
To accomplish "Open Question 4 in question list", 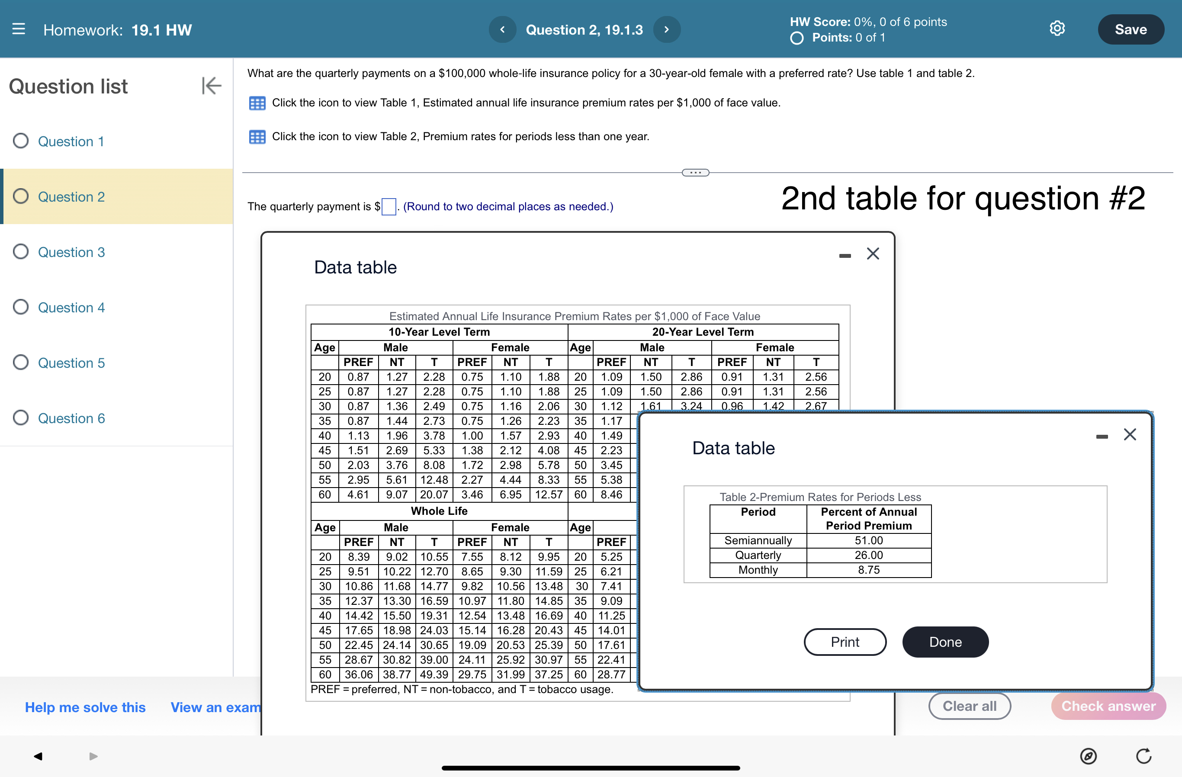I will pos(71,307).
